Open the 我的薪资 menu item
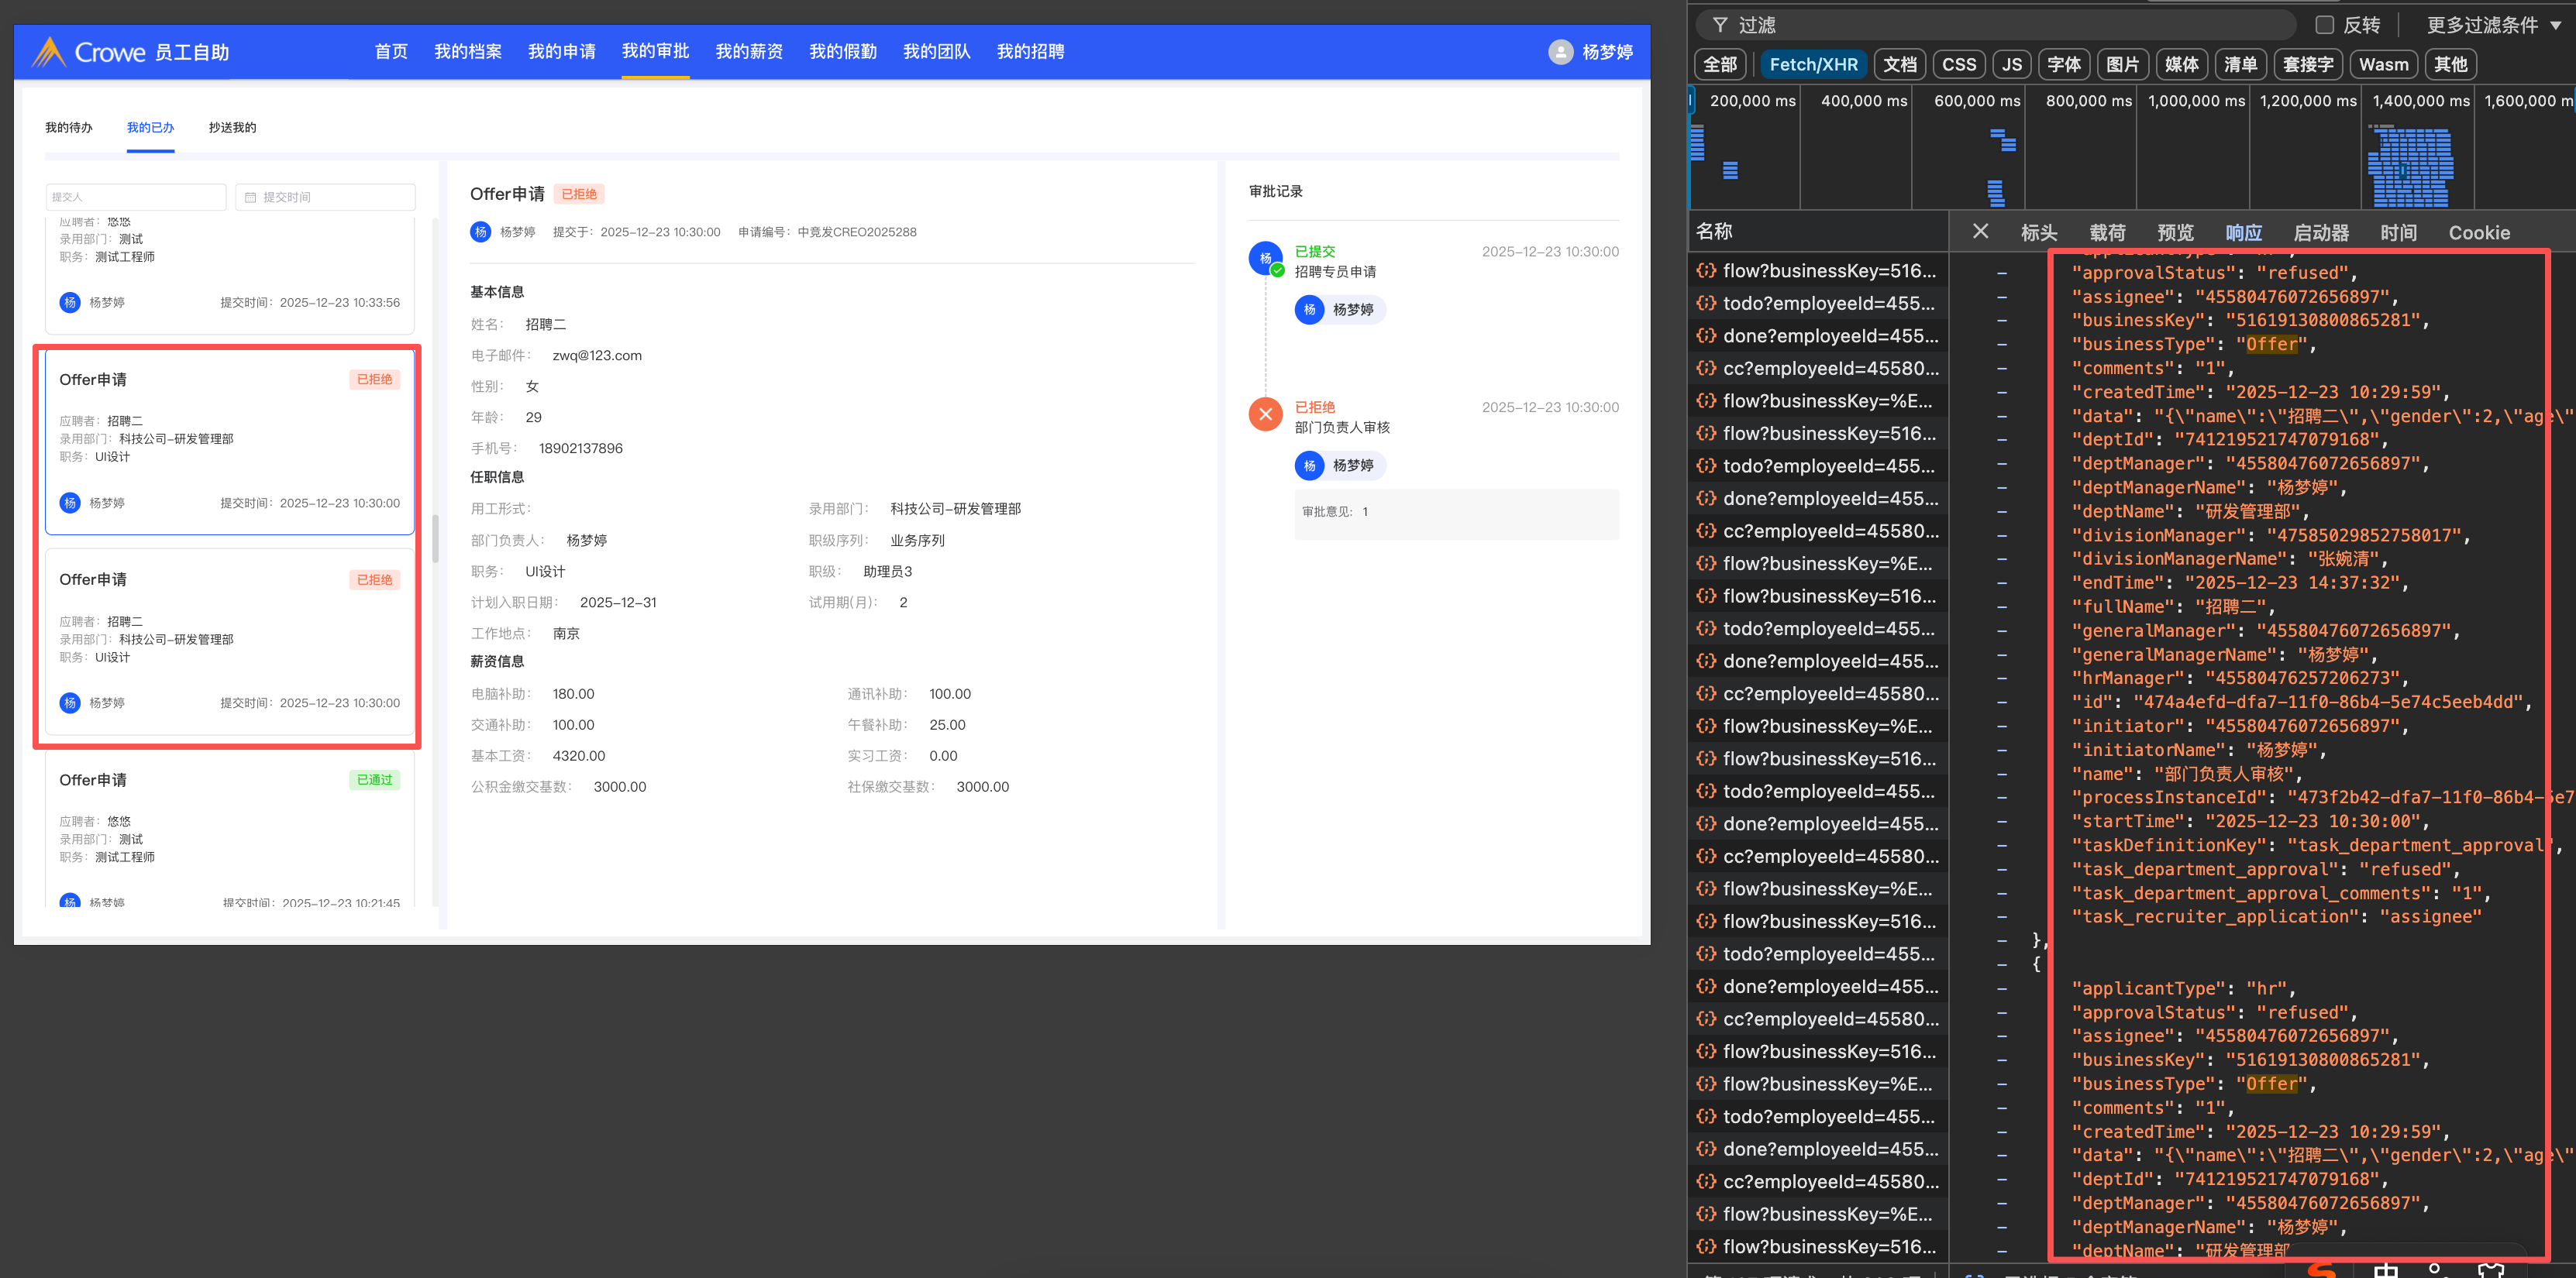The height and width of the screenshot is (1278, 2576). click(x=749, y=52)
